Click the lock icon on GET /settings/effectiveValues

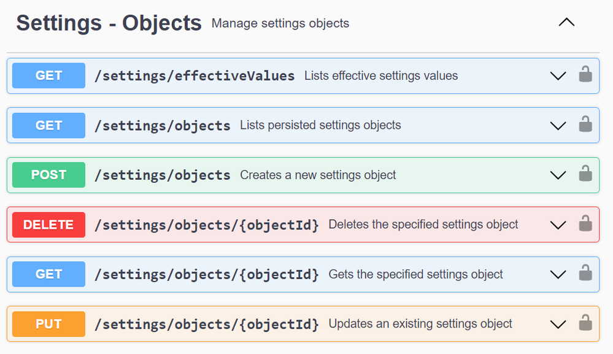pyautogui.click(x=585, y=75)
